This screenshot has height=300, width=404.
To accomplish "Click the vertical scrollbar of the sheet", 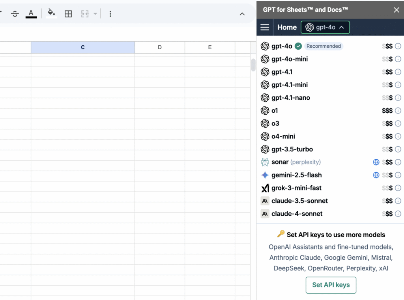I will point(253,65).
